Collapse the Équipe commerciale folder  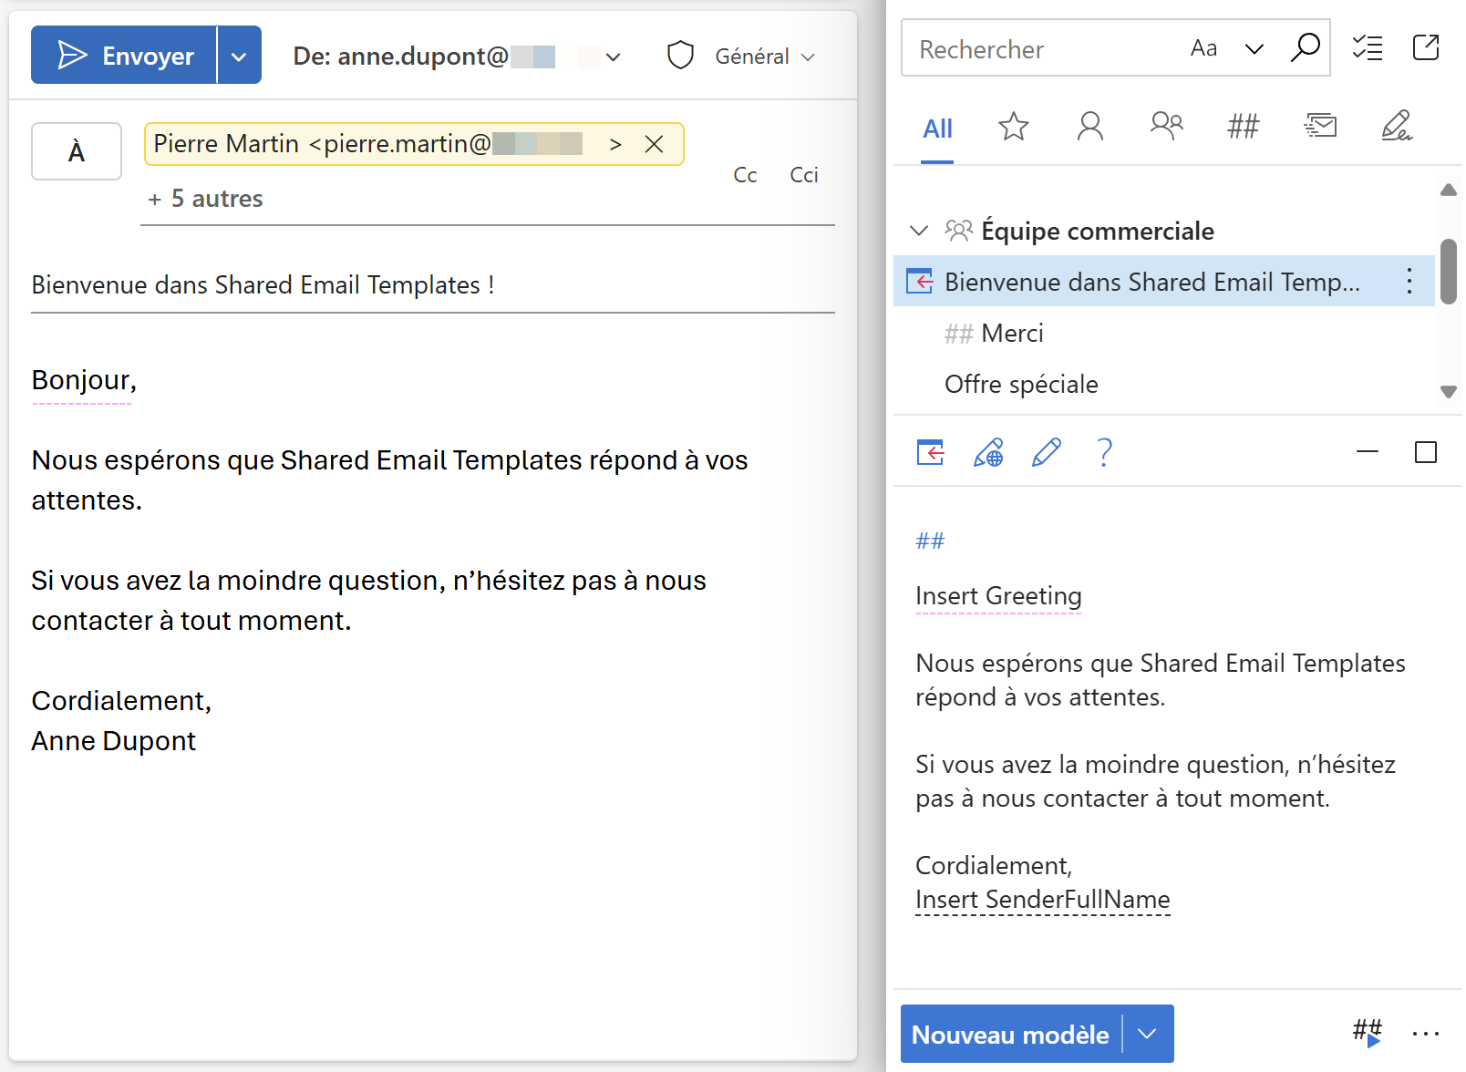[x=919, y=231]
